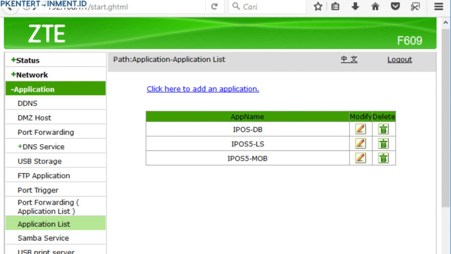Modify the IPOS-DB application with pencil icon

[360, 129]
